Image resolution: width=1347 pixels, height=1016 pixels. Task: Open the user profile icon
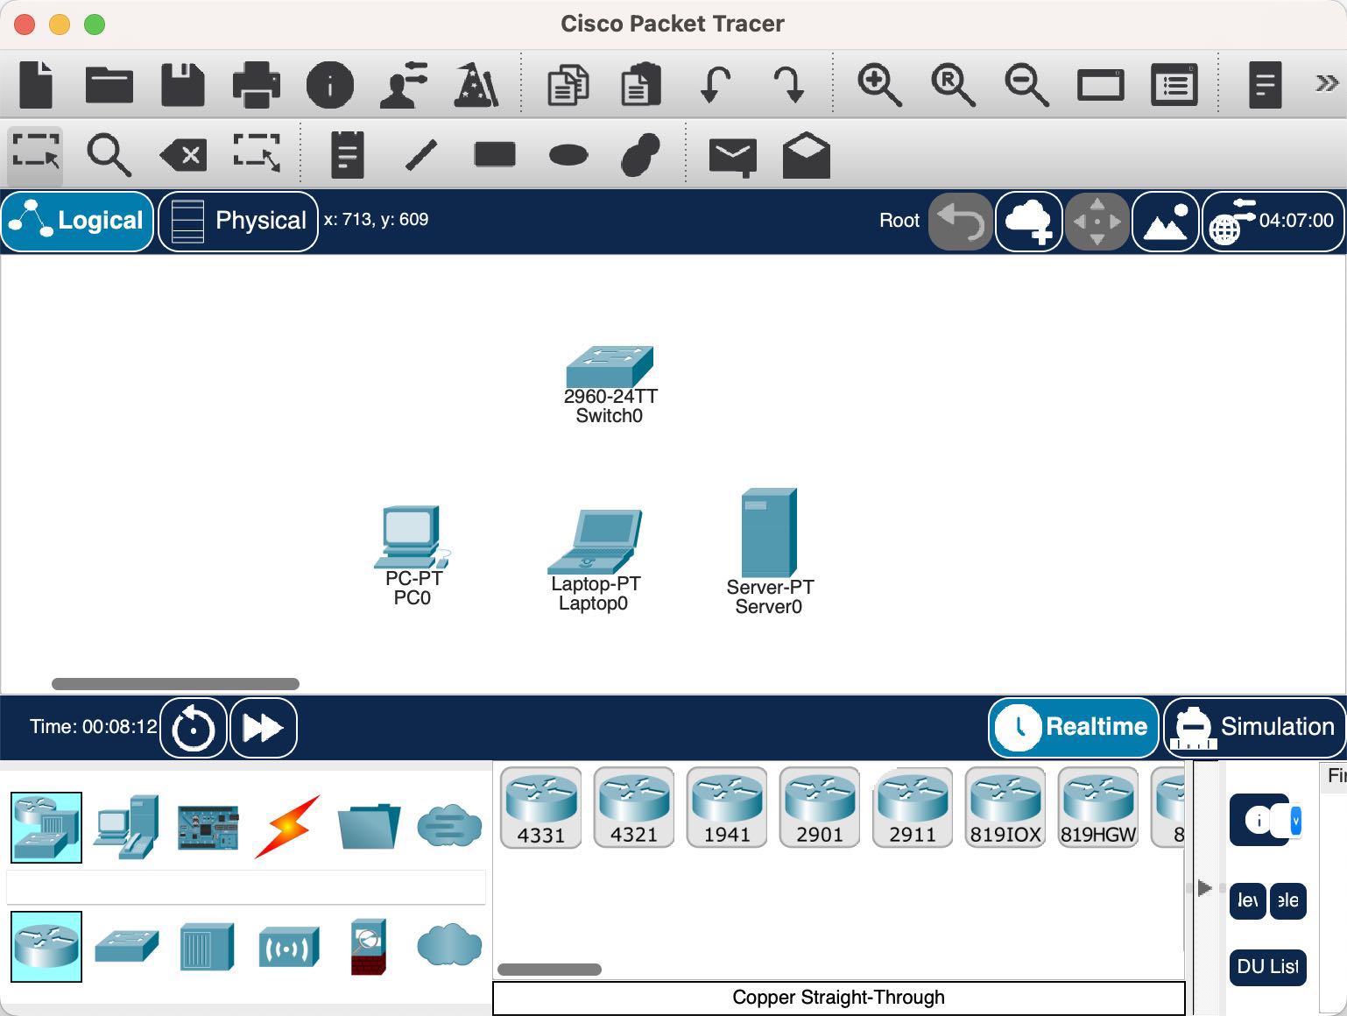coord(404,84)
